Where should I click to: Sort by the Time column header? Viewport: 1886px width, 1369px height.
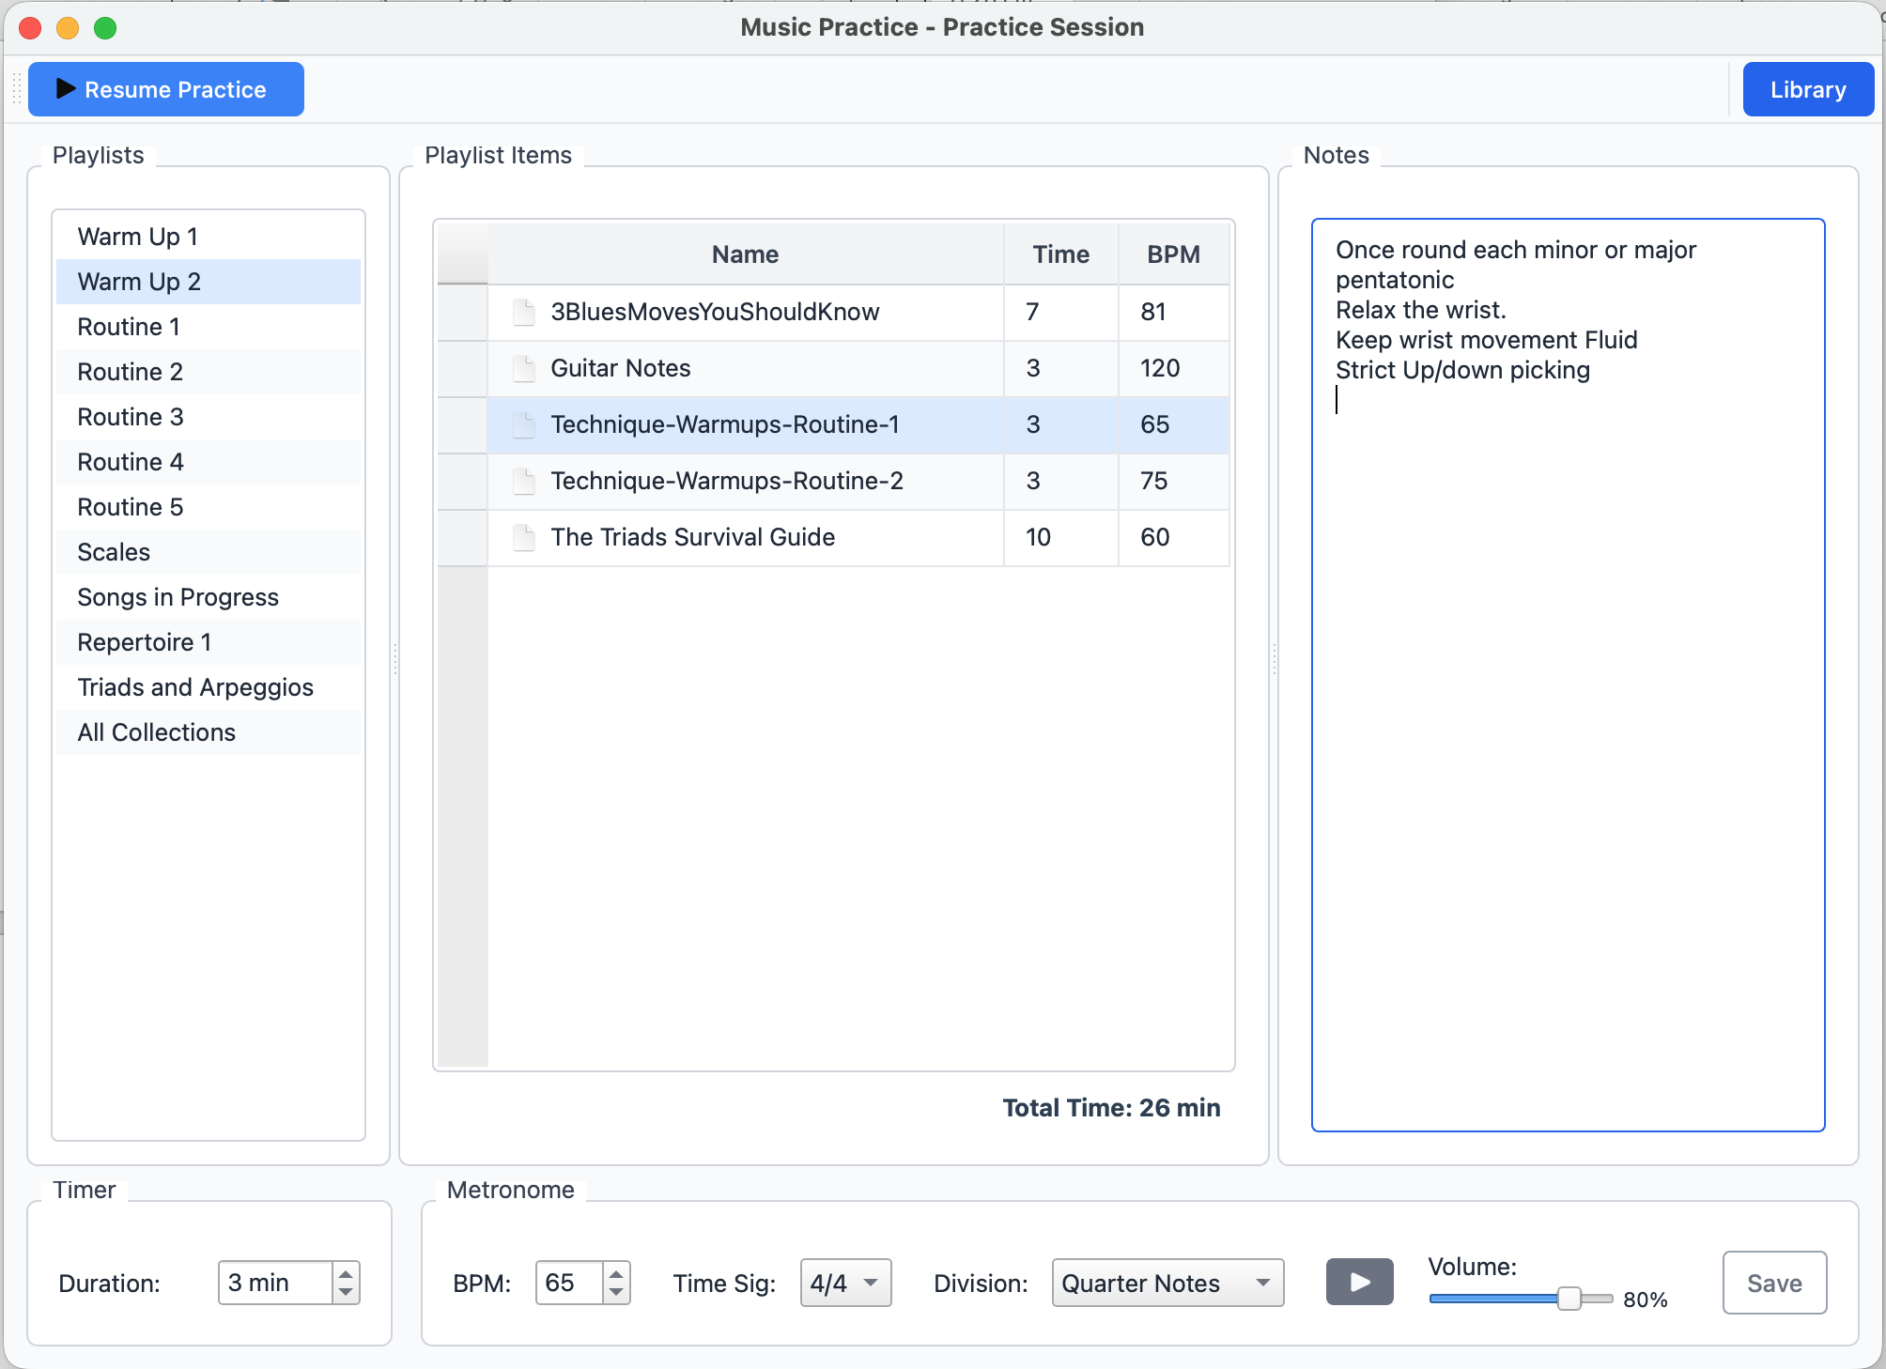click(x=1061, y=254)
